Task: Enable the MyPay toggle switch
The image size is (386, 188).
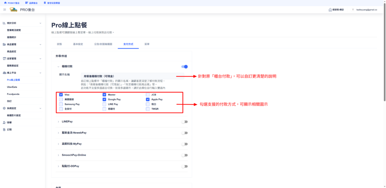Action: 184,144
